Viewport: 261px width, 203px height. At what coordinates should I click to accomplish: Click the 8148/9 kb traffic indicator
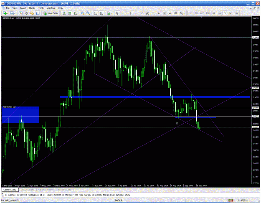tap(243, 200)
